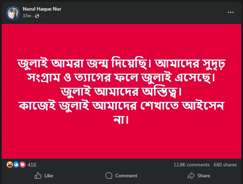243x184 pixels.
Task: Click the 37m post timestamp
Action: [x=26, y=16]
